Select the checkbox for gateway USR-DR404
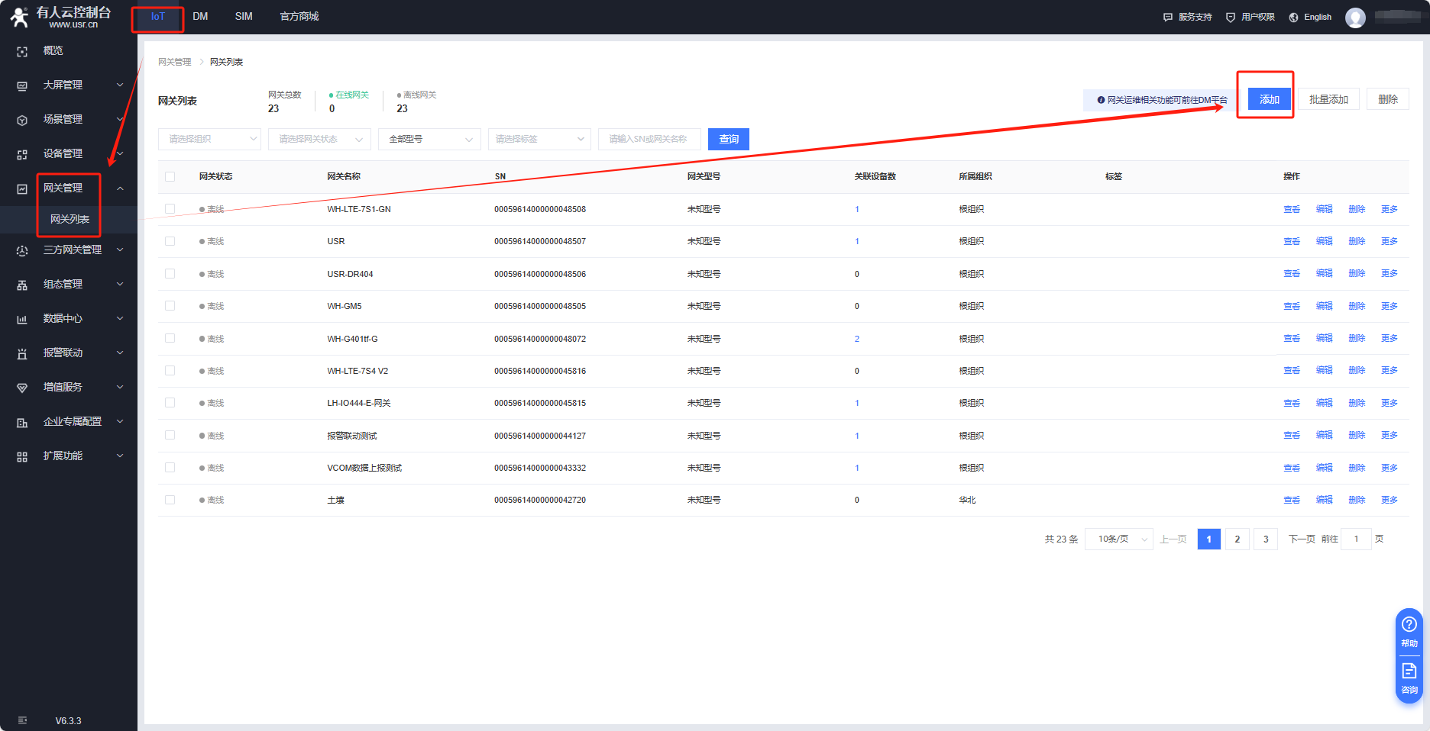This screenshot has width=1430, height=731. pyautogui.click(x=170, y=274)
